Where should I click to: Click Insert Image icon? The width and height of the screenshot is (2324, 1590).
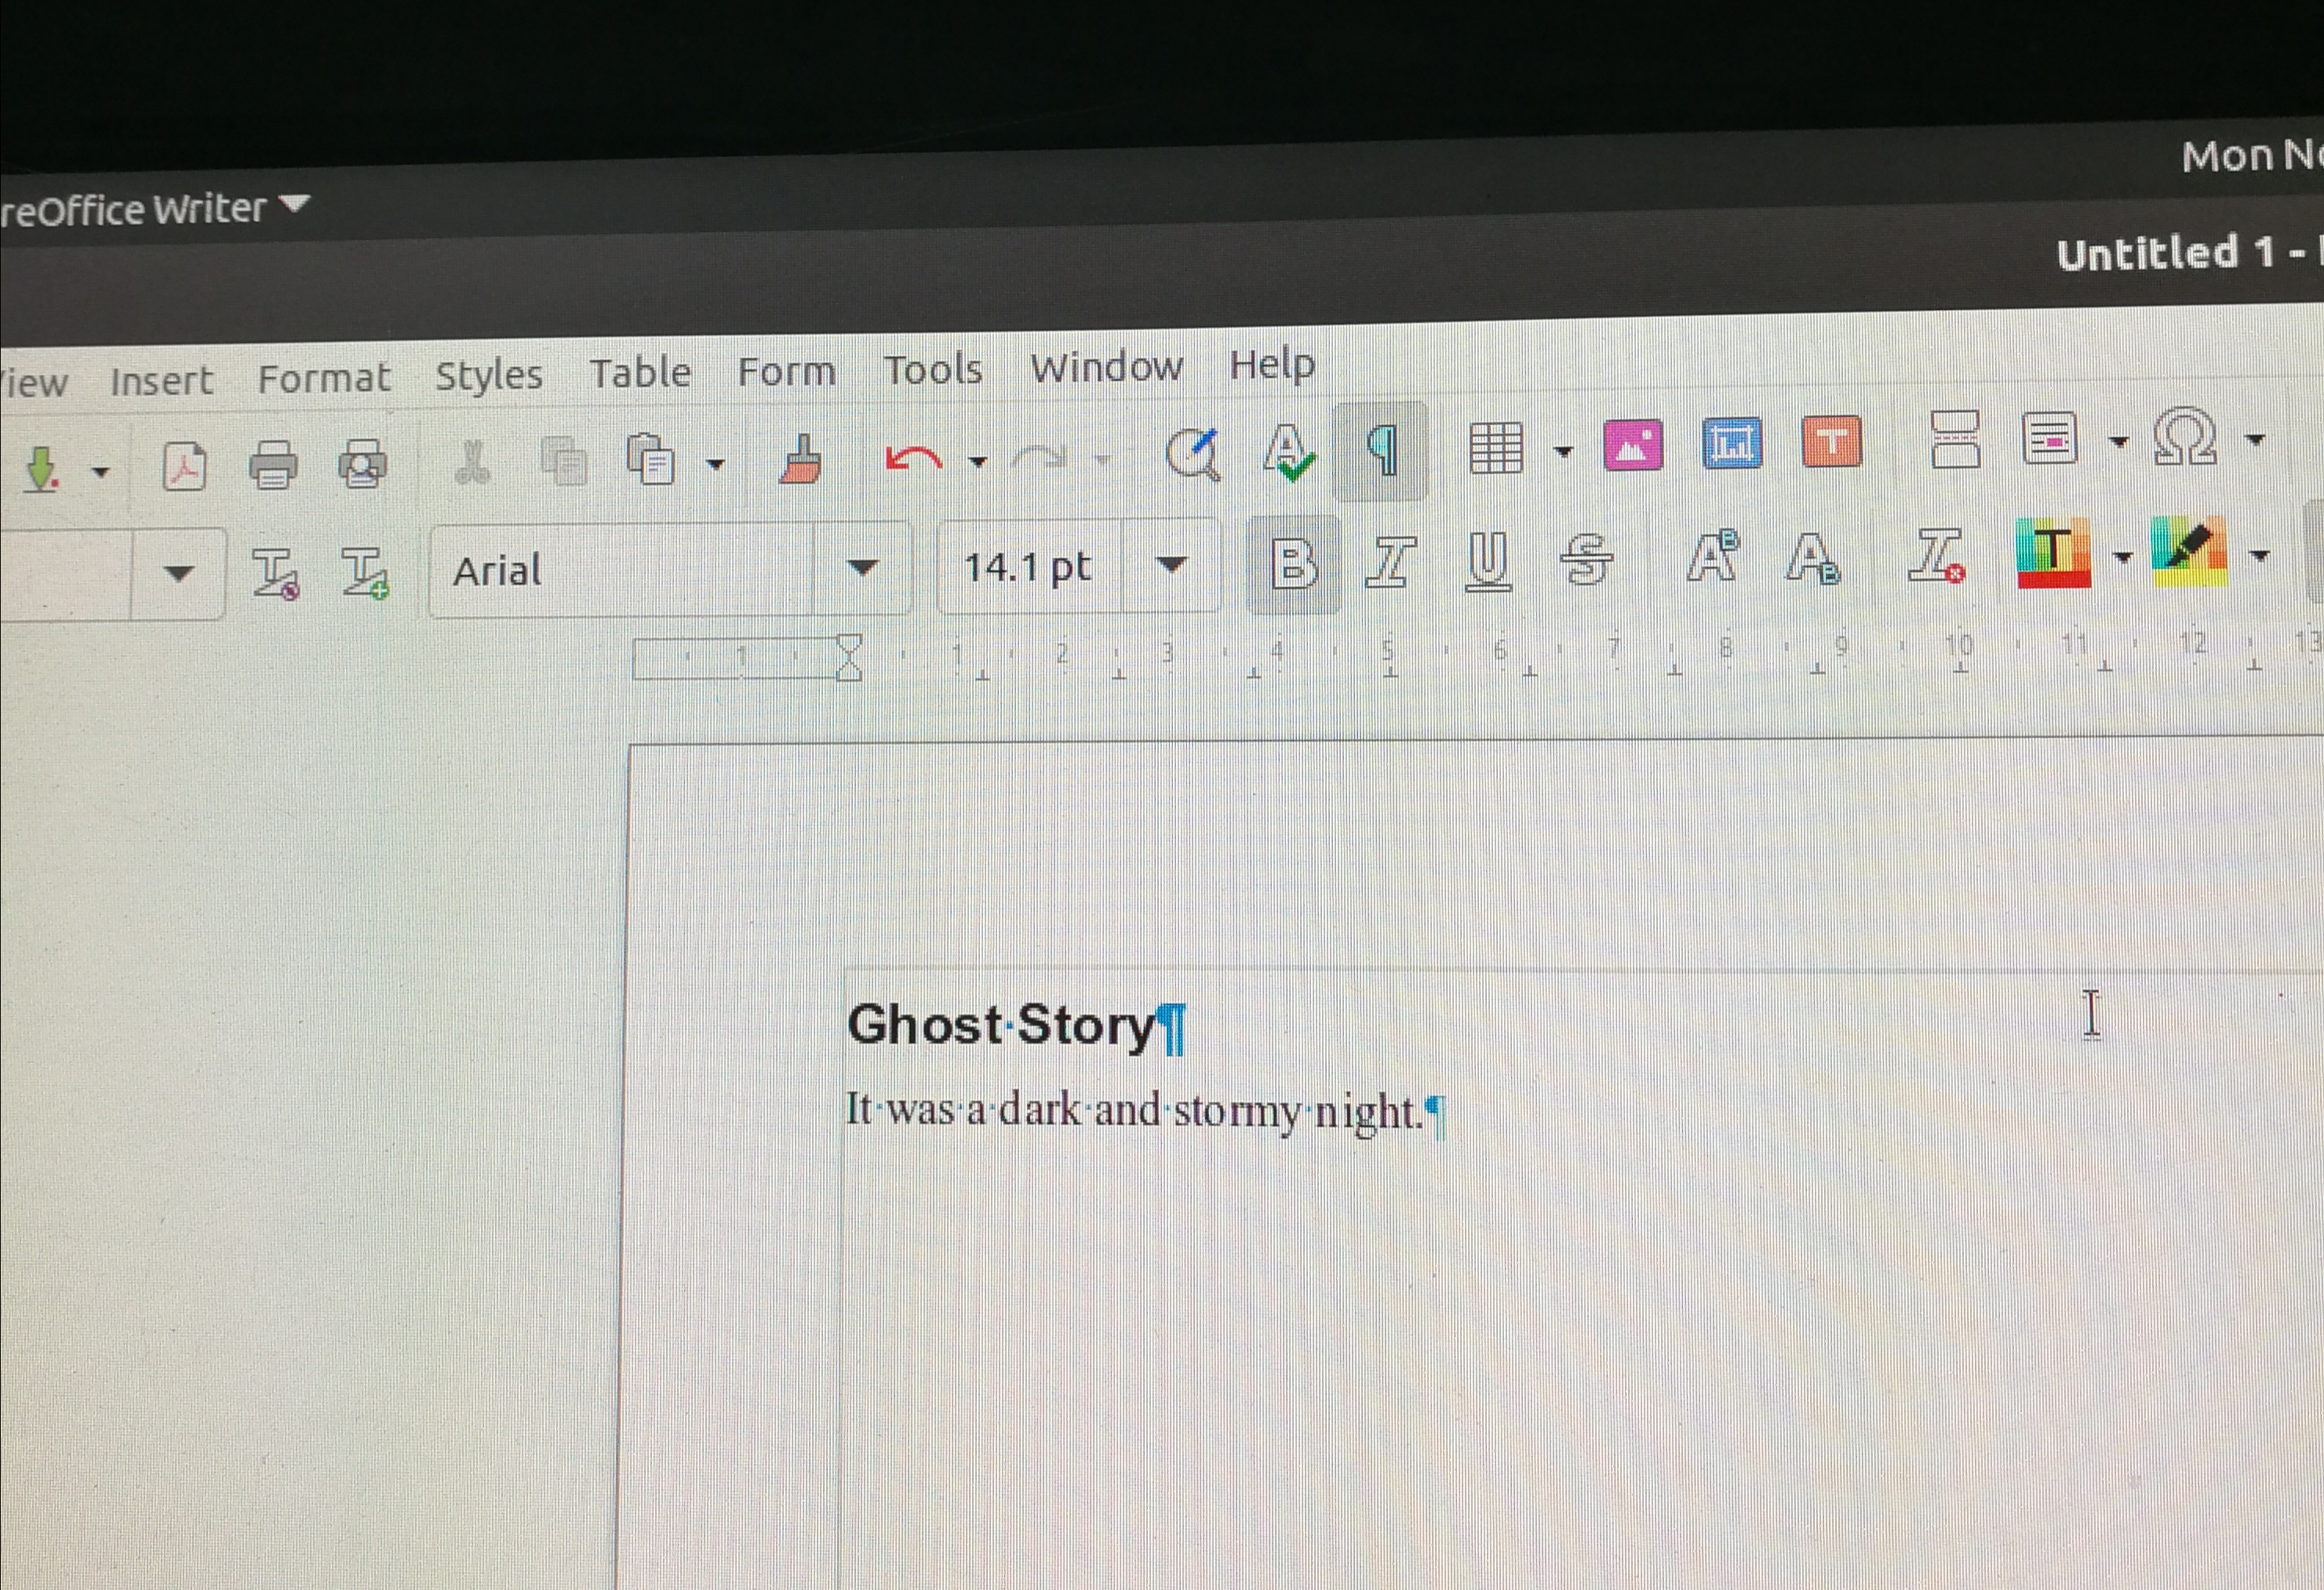click(x=1632, y=445)
